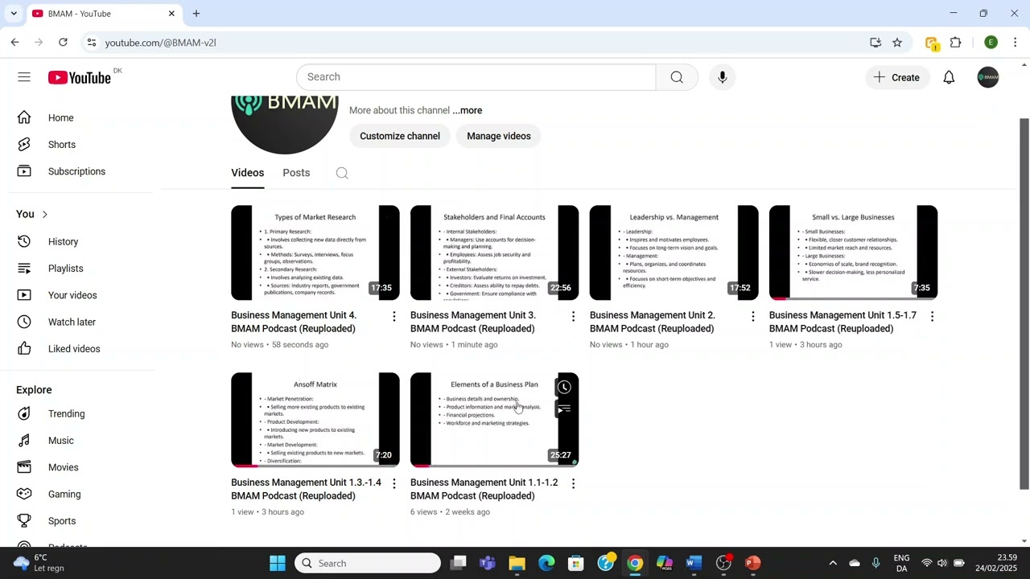The image size is (1030, 579).
Task: Open a new browser tab
Action: point(196,14)
